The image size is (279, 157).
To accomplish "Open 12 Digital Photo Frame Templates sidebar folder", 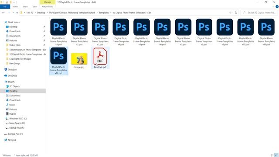I will [27, 54].
